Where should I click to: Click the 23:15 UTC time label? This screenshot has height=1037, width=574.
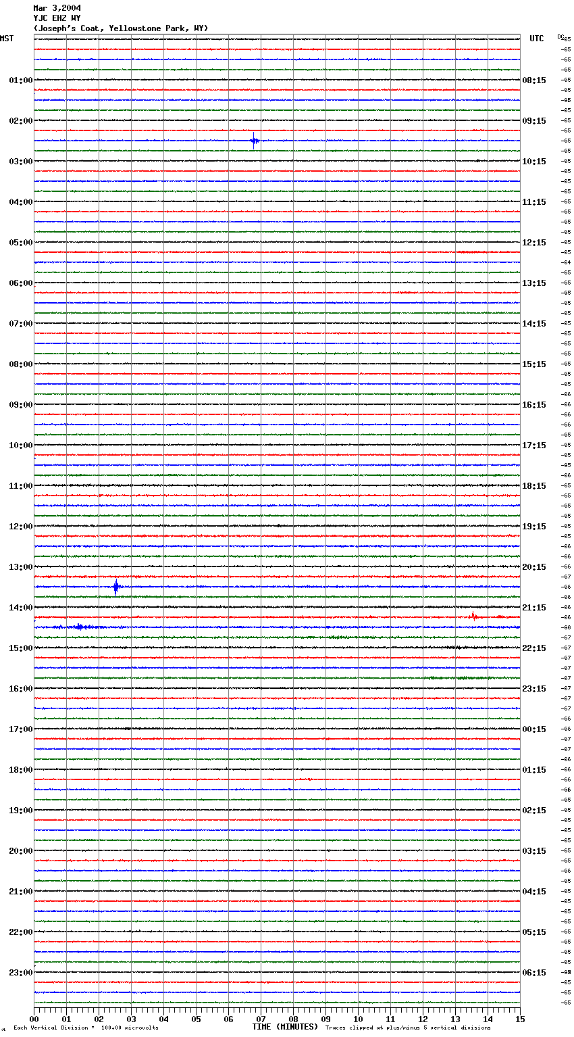[x=534, y=689]
